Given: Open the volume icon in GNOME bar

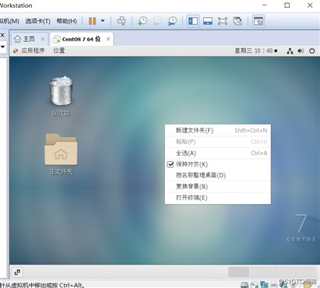Looking at the screenshot, I should 301,51.
